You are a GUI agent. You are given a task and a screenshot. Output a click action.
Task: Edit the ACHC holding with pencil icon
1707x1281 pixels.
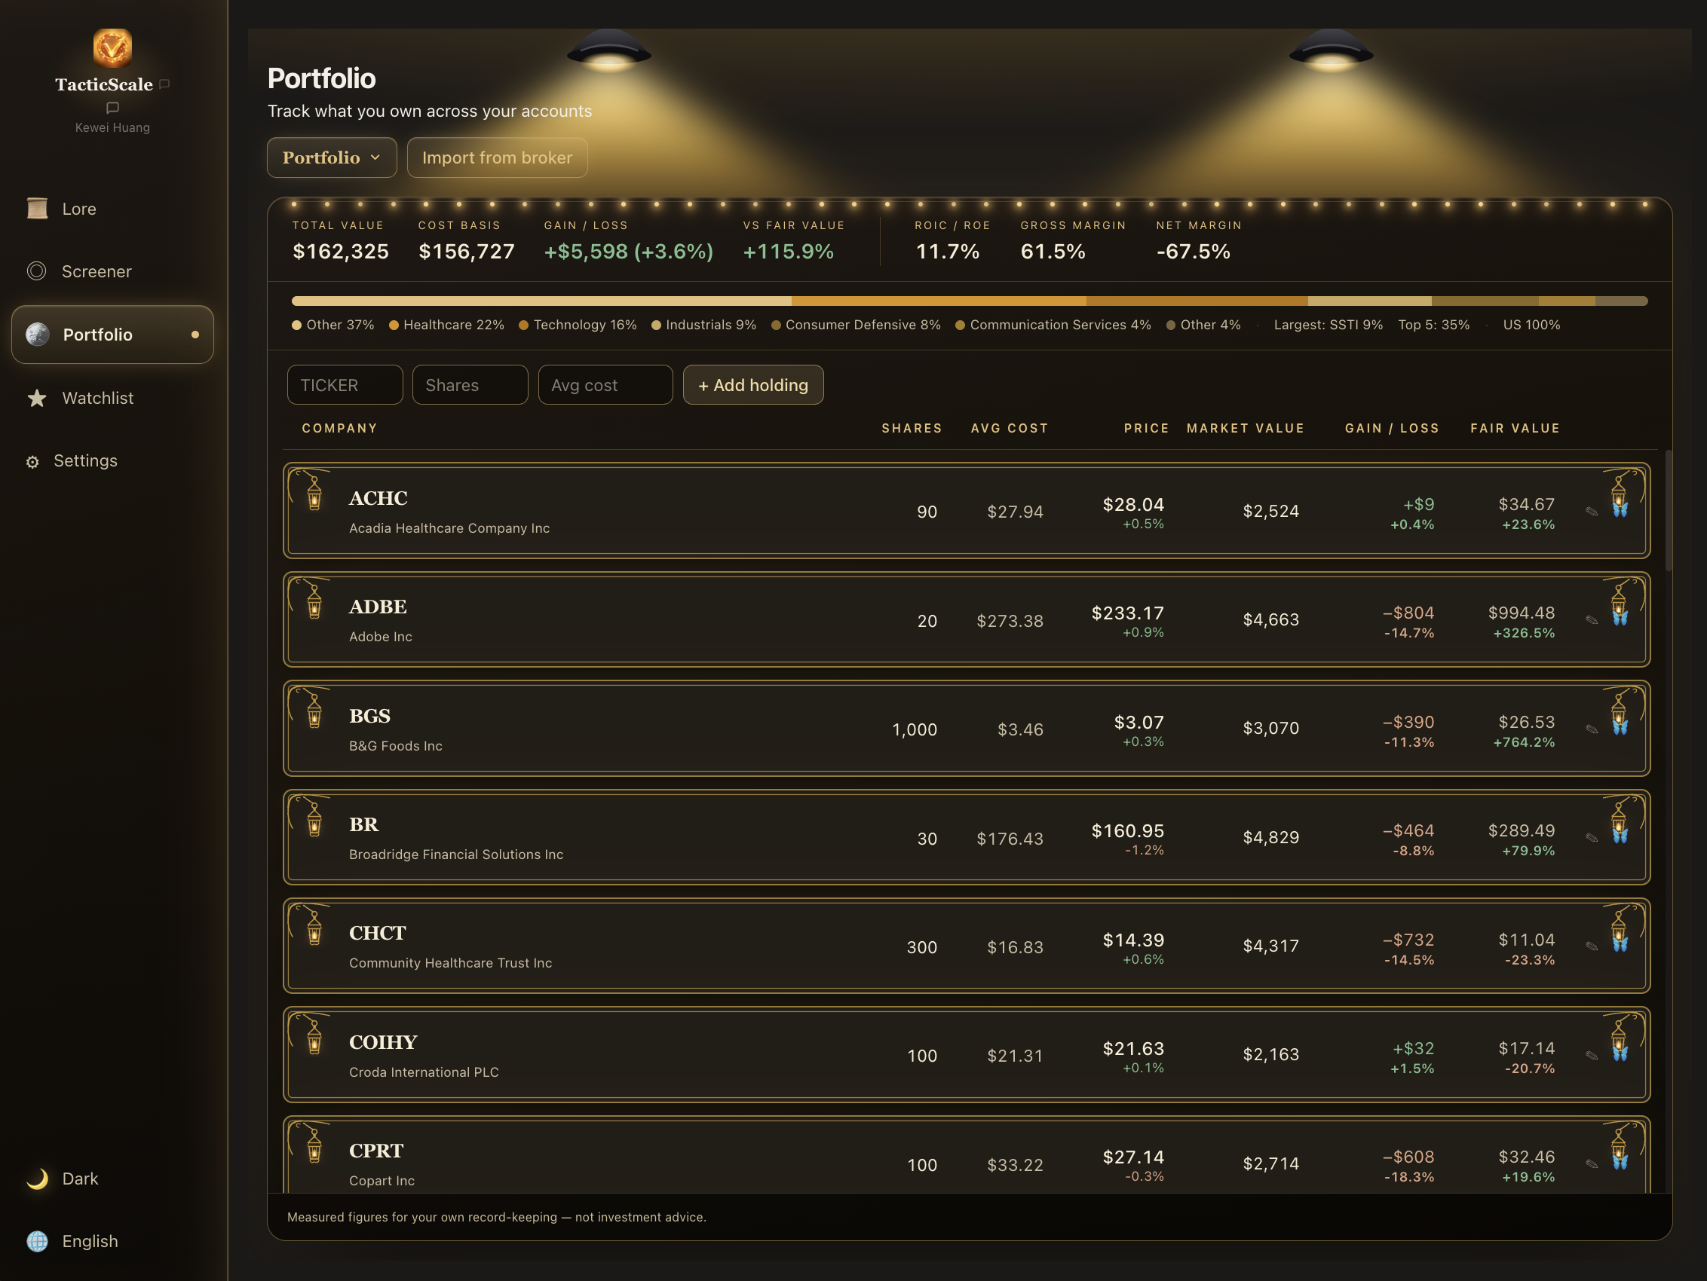point(1591,512)
